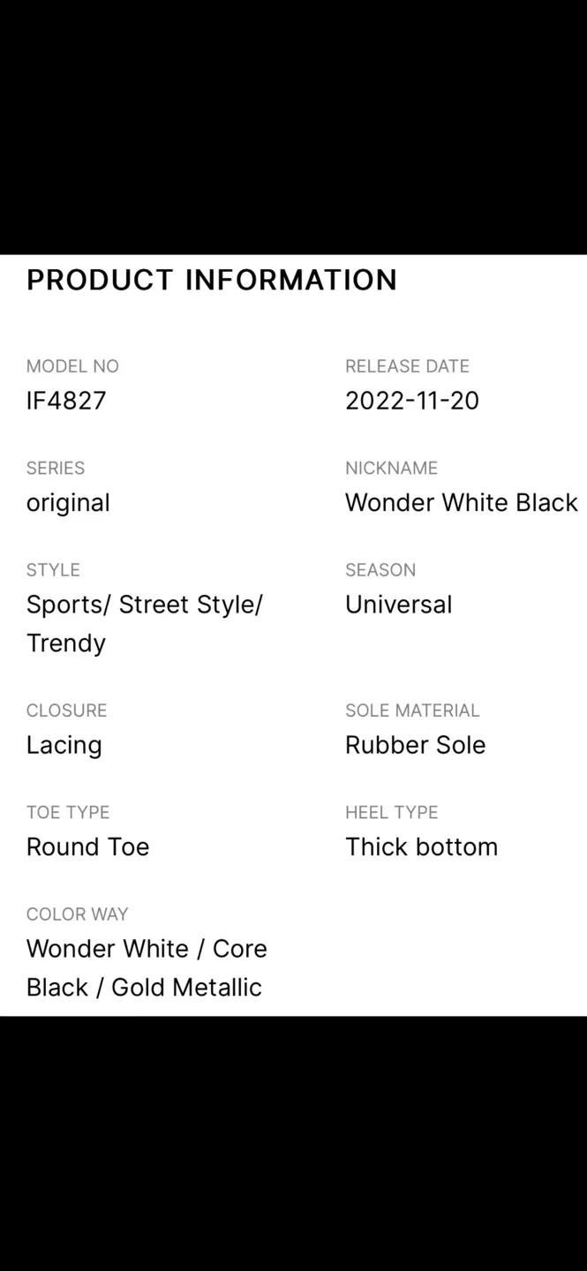The image size is (587, 1271).
Task: Tap the Sports/ Street Style/ Trendy value
Action: pos(145,624)
